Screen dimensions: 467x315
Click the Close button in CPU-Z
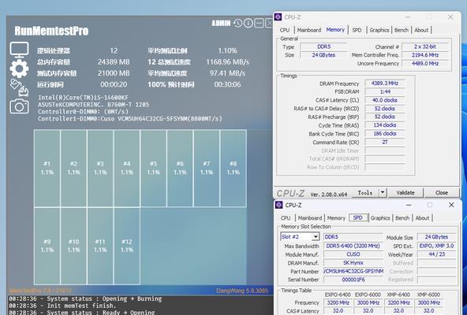point(442,193)
